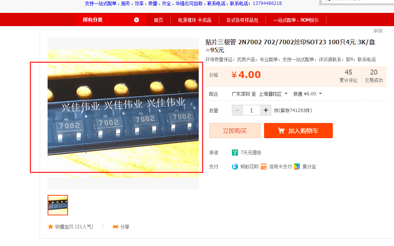Increase quantity with the plus button

tap(266, 110)
